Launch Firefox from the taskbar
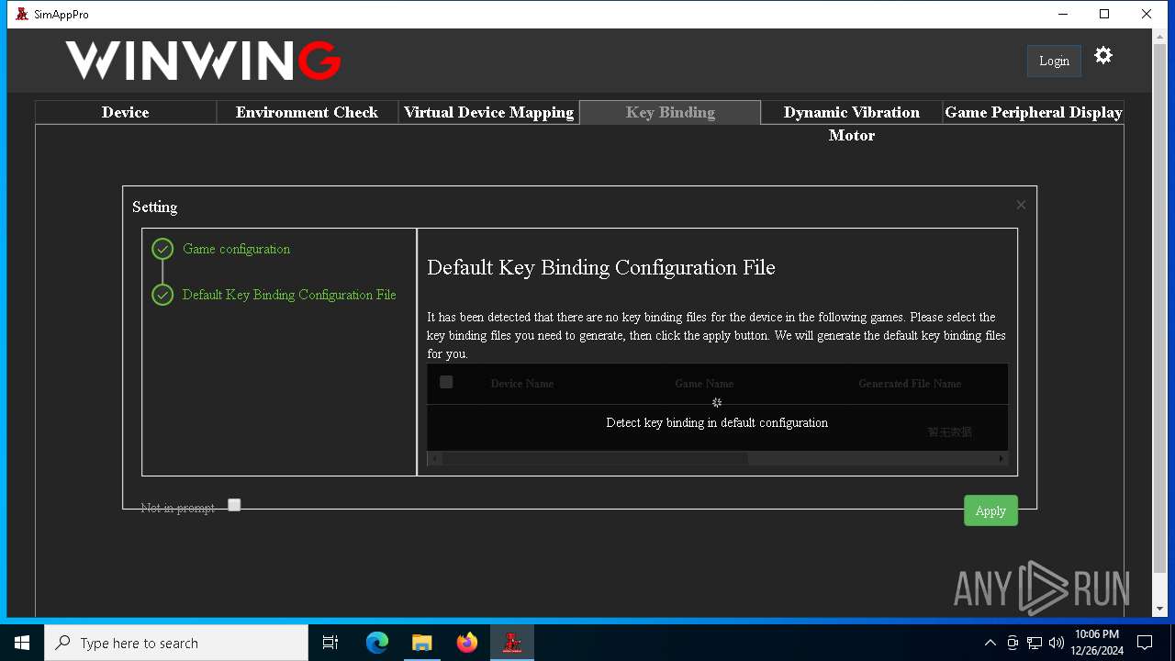This screenshot has width=1175, height=661. point(467,643)
